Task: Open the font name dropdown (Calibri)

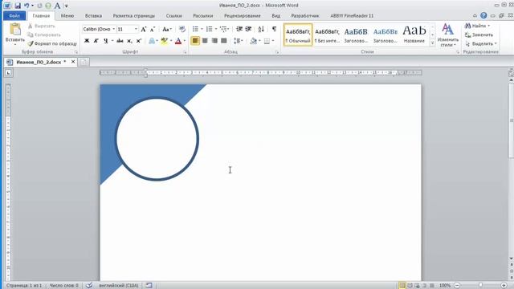Action: pos(114,29)
